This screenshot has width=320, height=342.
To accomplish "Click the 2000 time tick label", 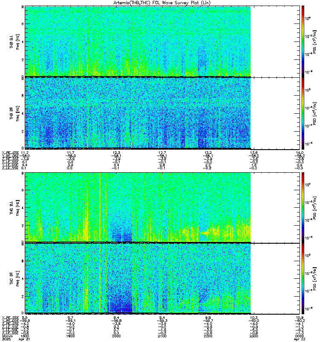I will pyautogui.click(x=116, y=336).
